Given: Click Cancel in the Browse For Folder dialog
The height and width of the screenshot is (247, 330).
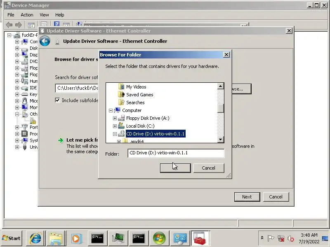Looking at the screenshot, I should coord(209,168).
